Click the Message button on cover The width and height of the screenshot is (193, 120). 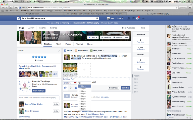118,37
